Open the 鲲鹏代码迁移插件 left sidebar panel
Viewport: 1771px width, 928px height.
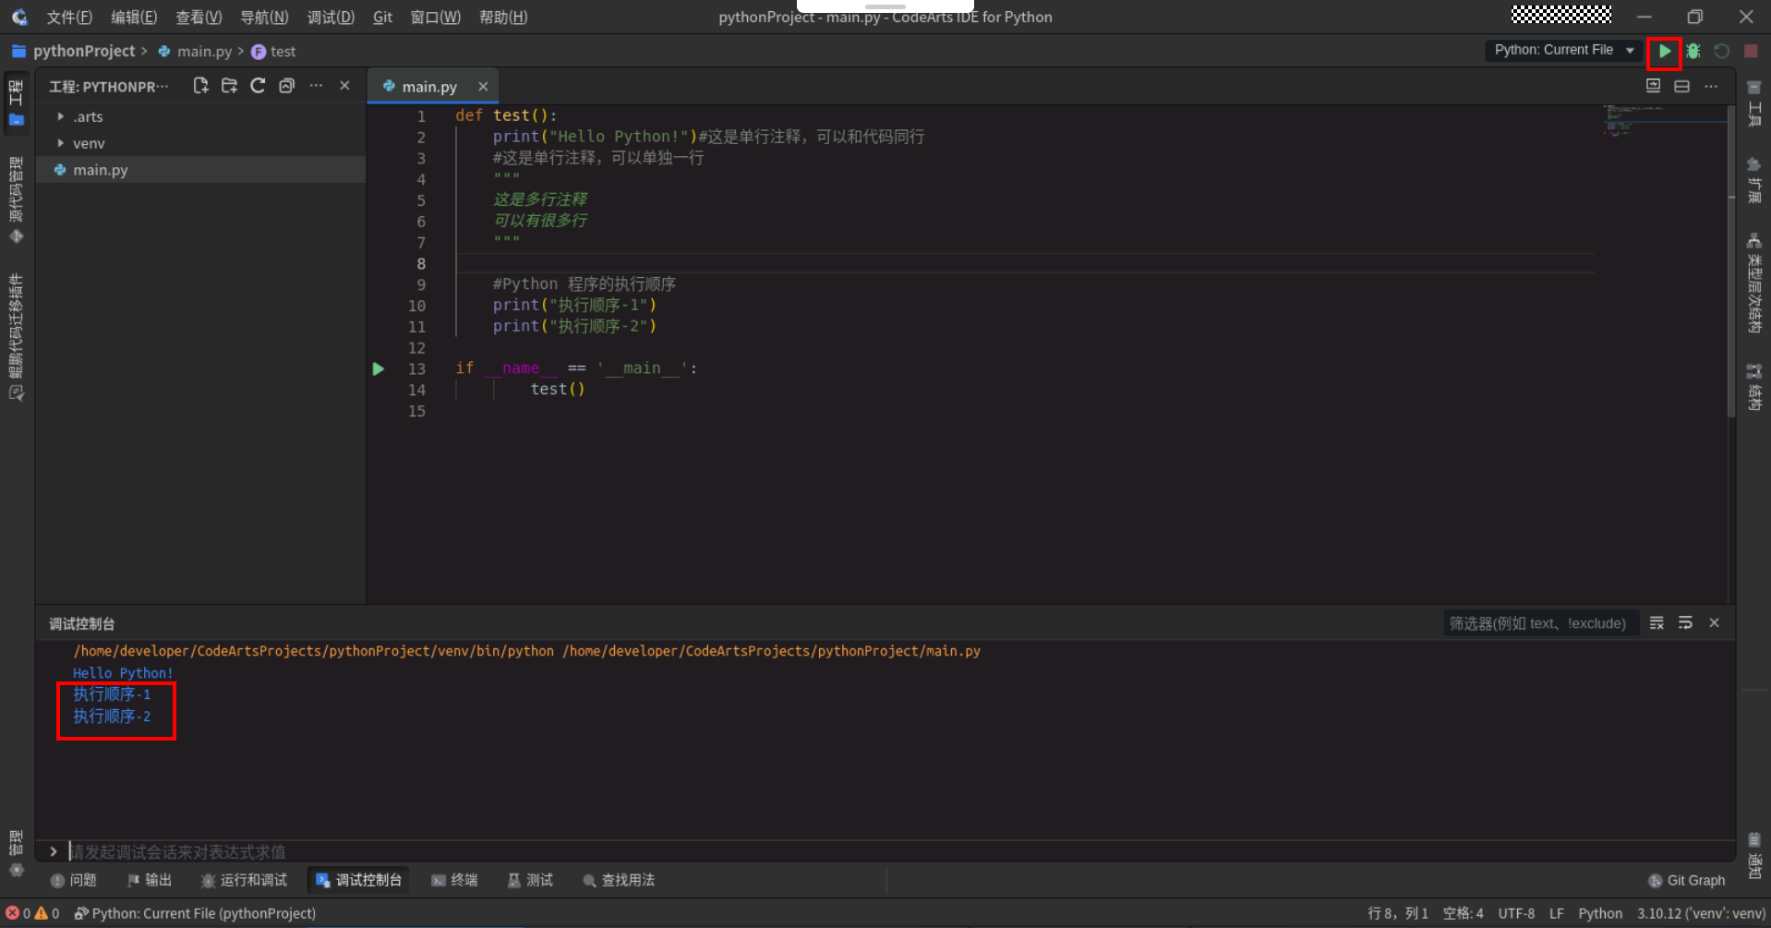tap(16, 336)
